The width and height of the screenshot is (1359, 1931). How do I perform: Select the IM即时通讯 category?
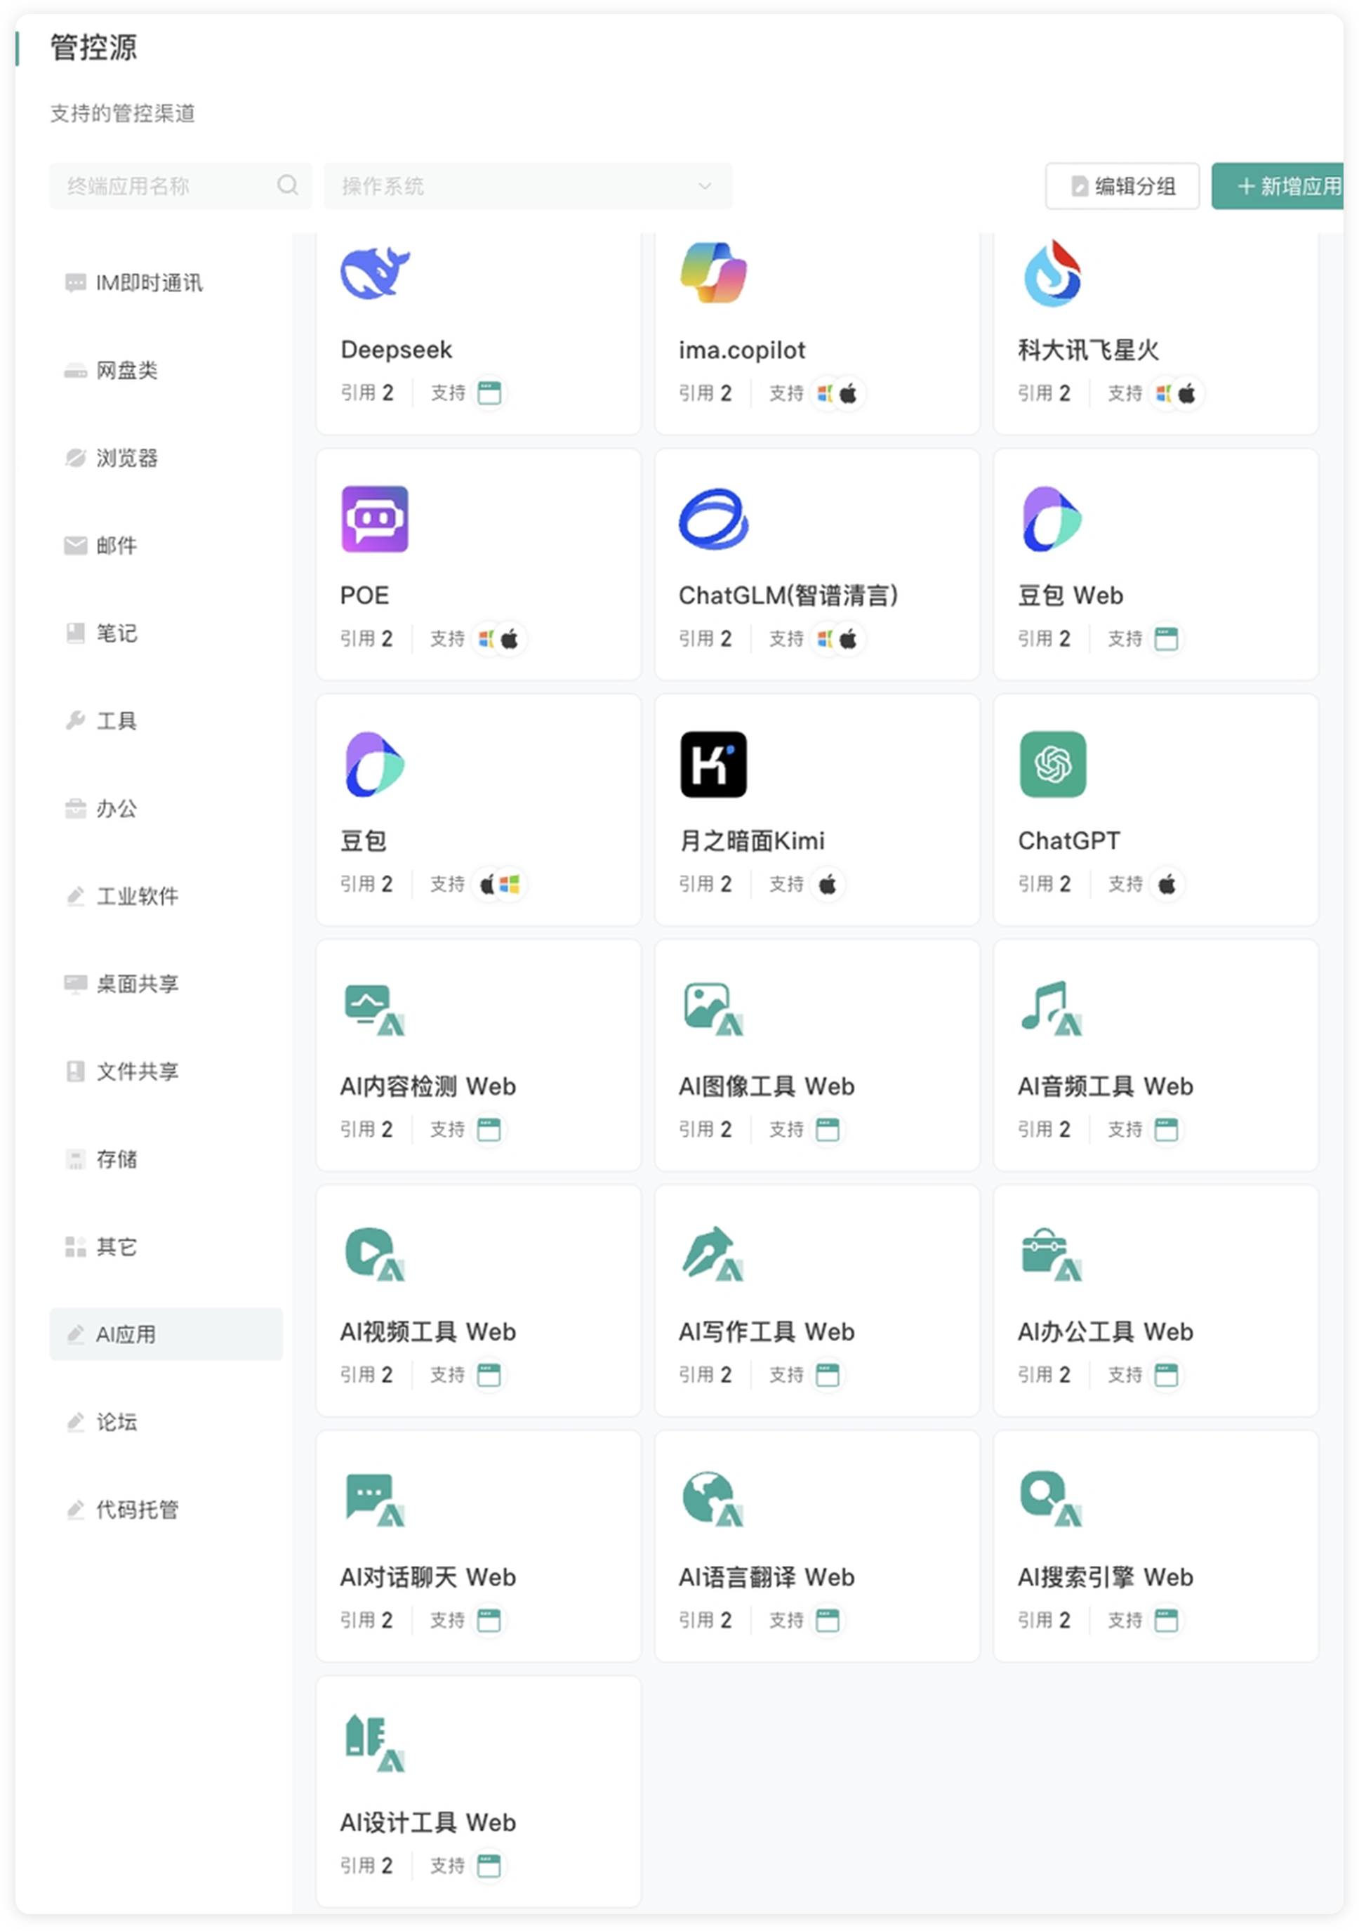[x=149, y=282]
